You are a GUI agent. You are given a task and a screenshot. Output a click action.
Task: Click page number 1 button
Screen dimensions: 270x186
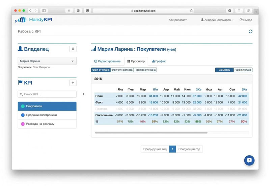172,149
